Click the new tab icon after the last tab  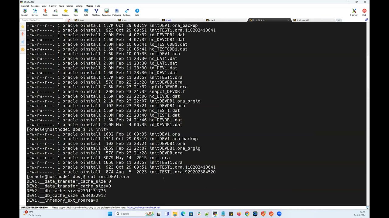[x=339, y=20]
